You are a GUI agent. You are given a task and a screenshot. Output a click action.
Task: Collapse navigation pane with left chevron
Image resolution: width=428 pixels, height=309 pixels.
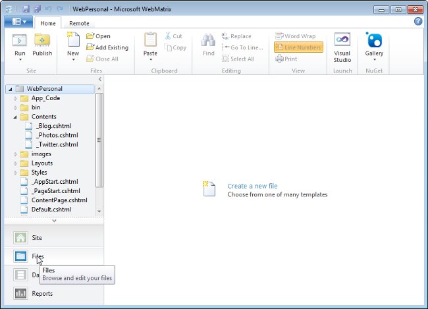coord(100,79)
